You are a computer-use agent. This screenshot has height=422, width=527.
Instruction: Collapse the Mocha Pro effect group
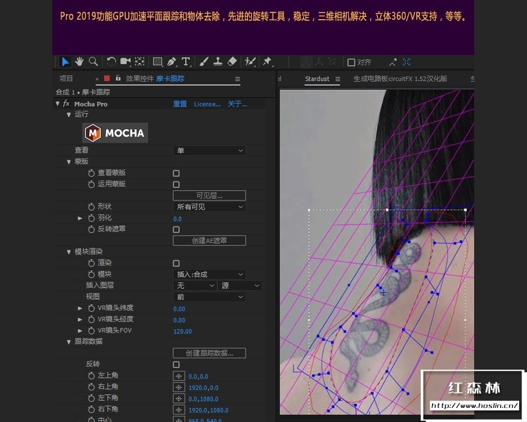coord(57,104)
